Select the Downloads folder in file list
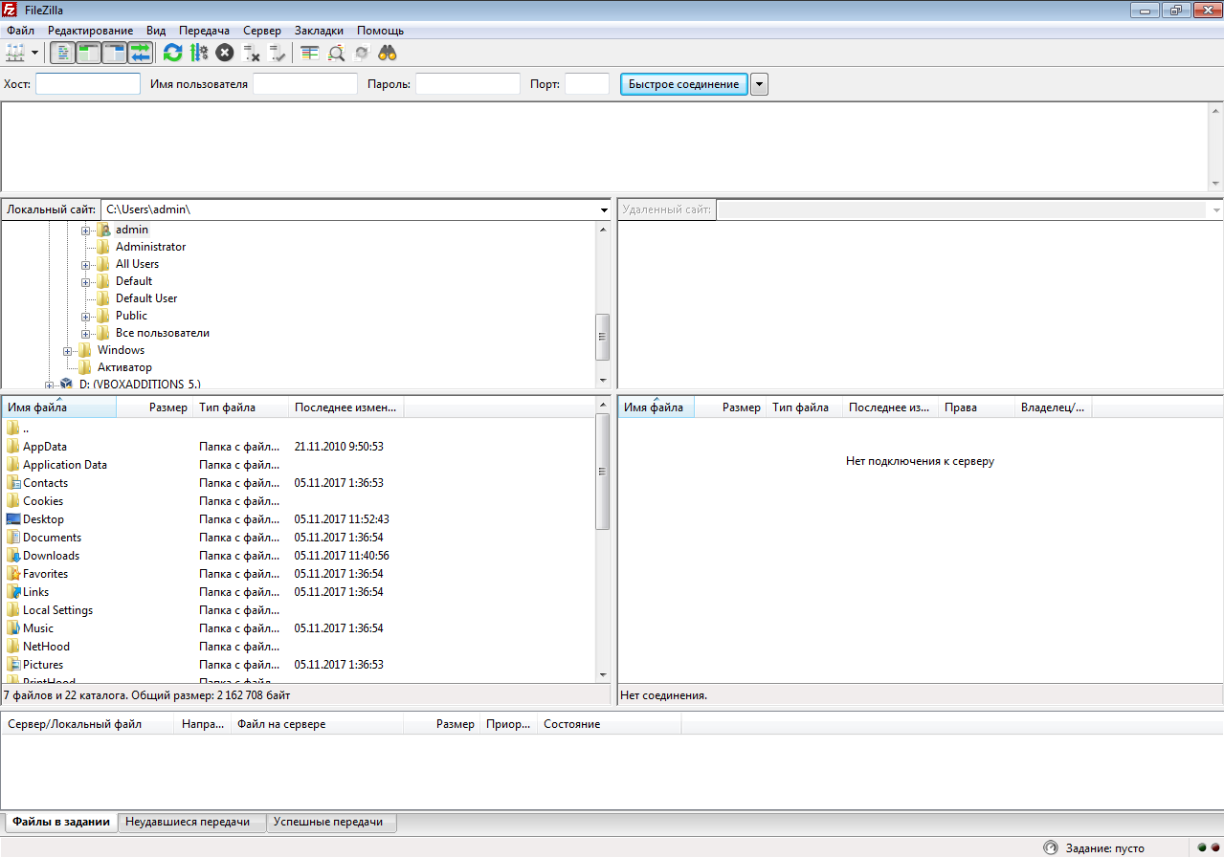This screenshot has width=1224, height=858. pos(51,556)
